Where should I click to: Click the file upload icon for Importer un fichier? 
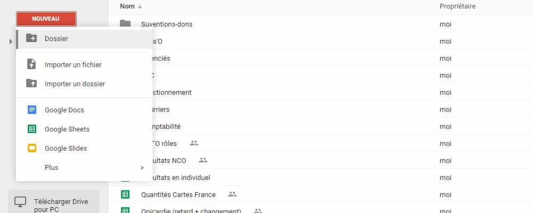31,64
